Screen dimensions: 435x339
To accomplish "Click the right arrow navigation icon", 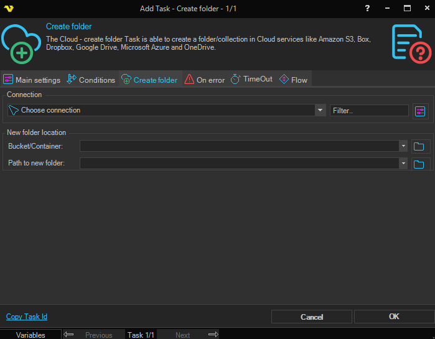I will pyautogui.click(x=213, y=335).
